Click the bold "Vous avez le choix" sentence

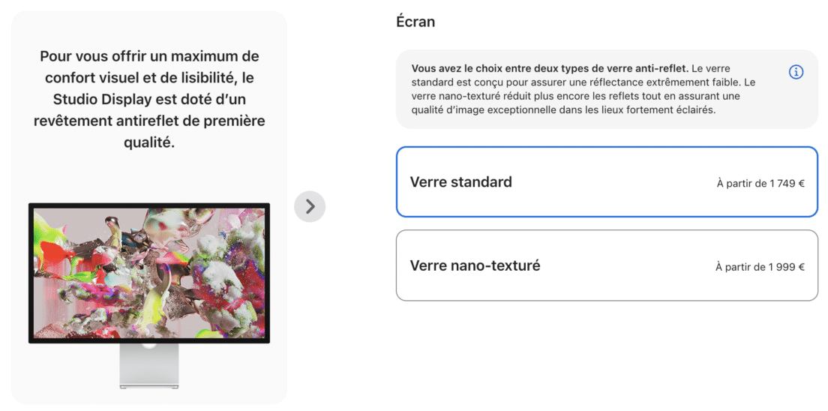[x=550, y=69]
